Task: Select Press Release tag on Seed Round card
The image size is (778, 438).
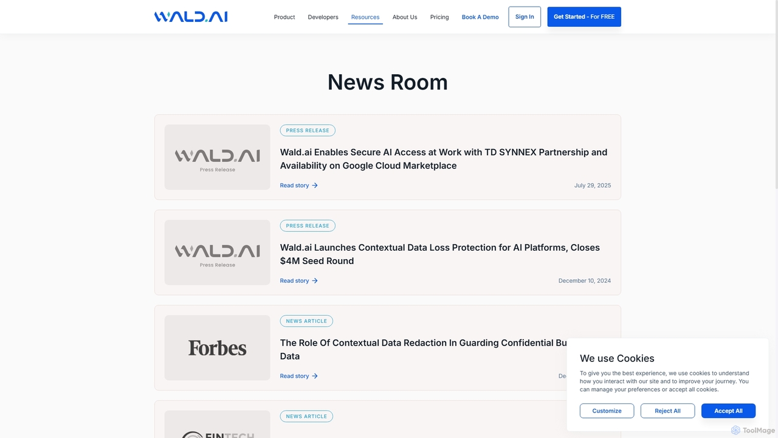Action: [x=308, y=226]
